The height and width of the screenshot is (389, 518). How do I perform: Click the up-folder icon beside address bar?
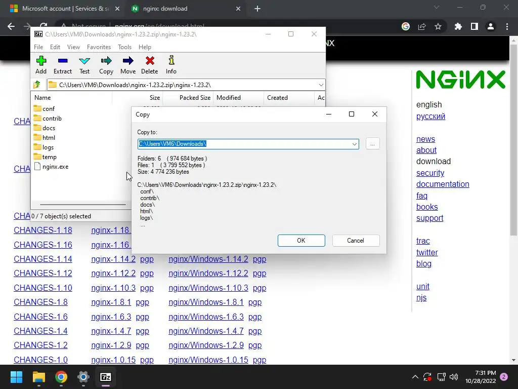[37, 85]
